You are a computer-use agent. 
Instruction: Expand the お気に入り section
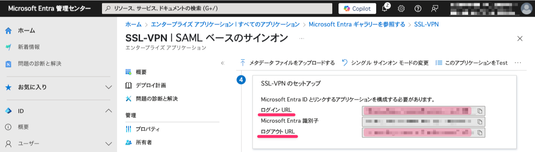109,87
